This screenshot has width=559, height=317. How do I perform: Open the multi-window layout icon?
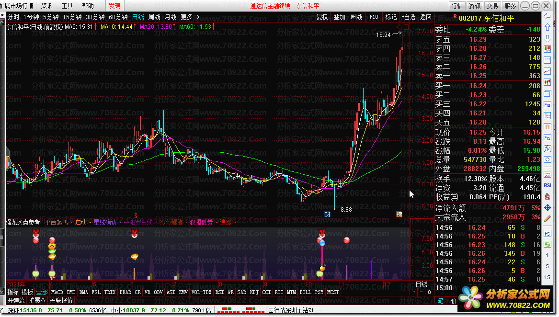click(547, 94)
